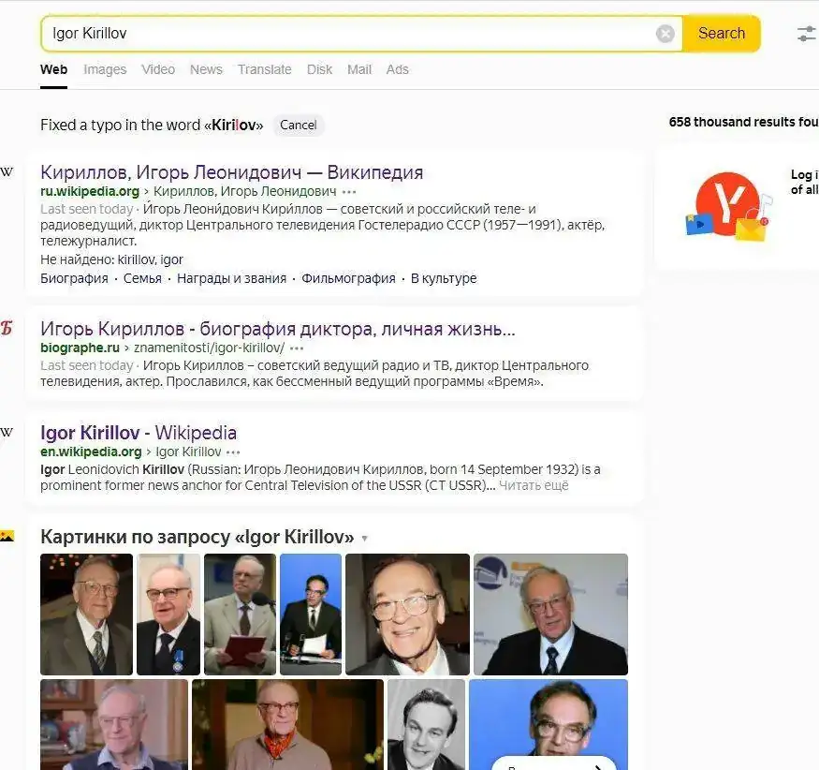Open more options dots for biographe.ru result

(x=297, y=348)
